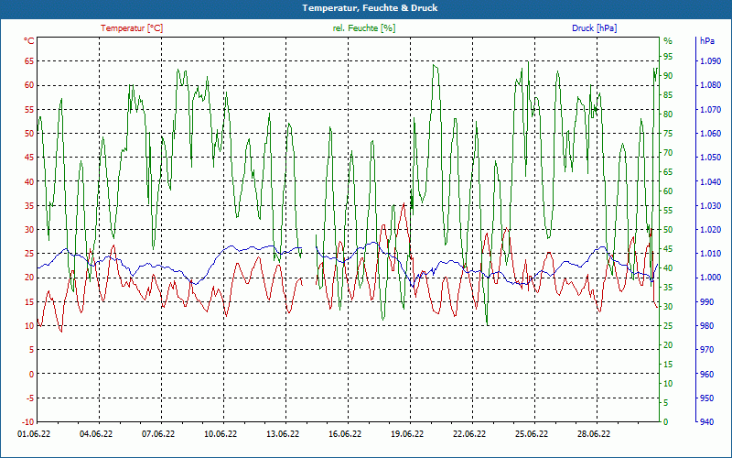
Task: Click the '1.090' pressure axis value
Action: click(711, 61)
